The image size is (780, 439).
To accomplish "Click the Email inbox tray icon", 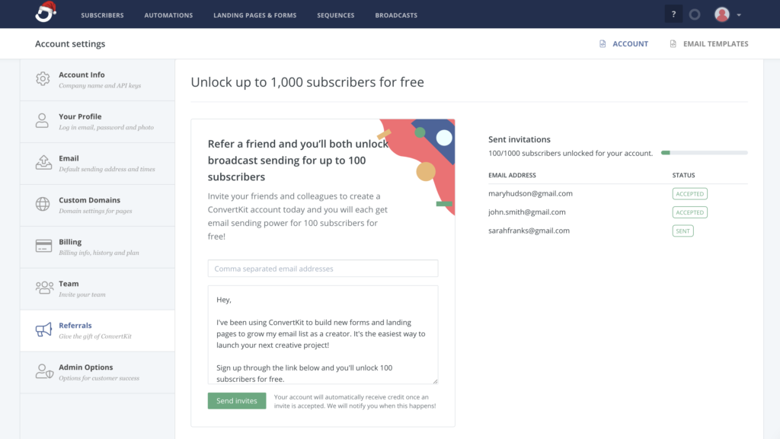I will pyautogui.click(x=43, y=163).
